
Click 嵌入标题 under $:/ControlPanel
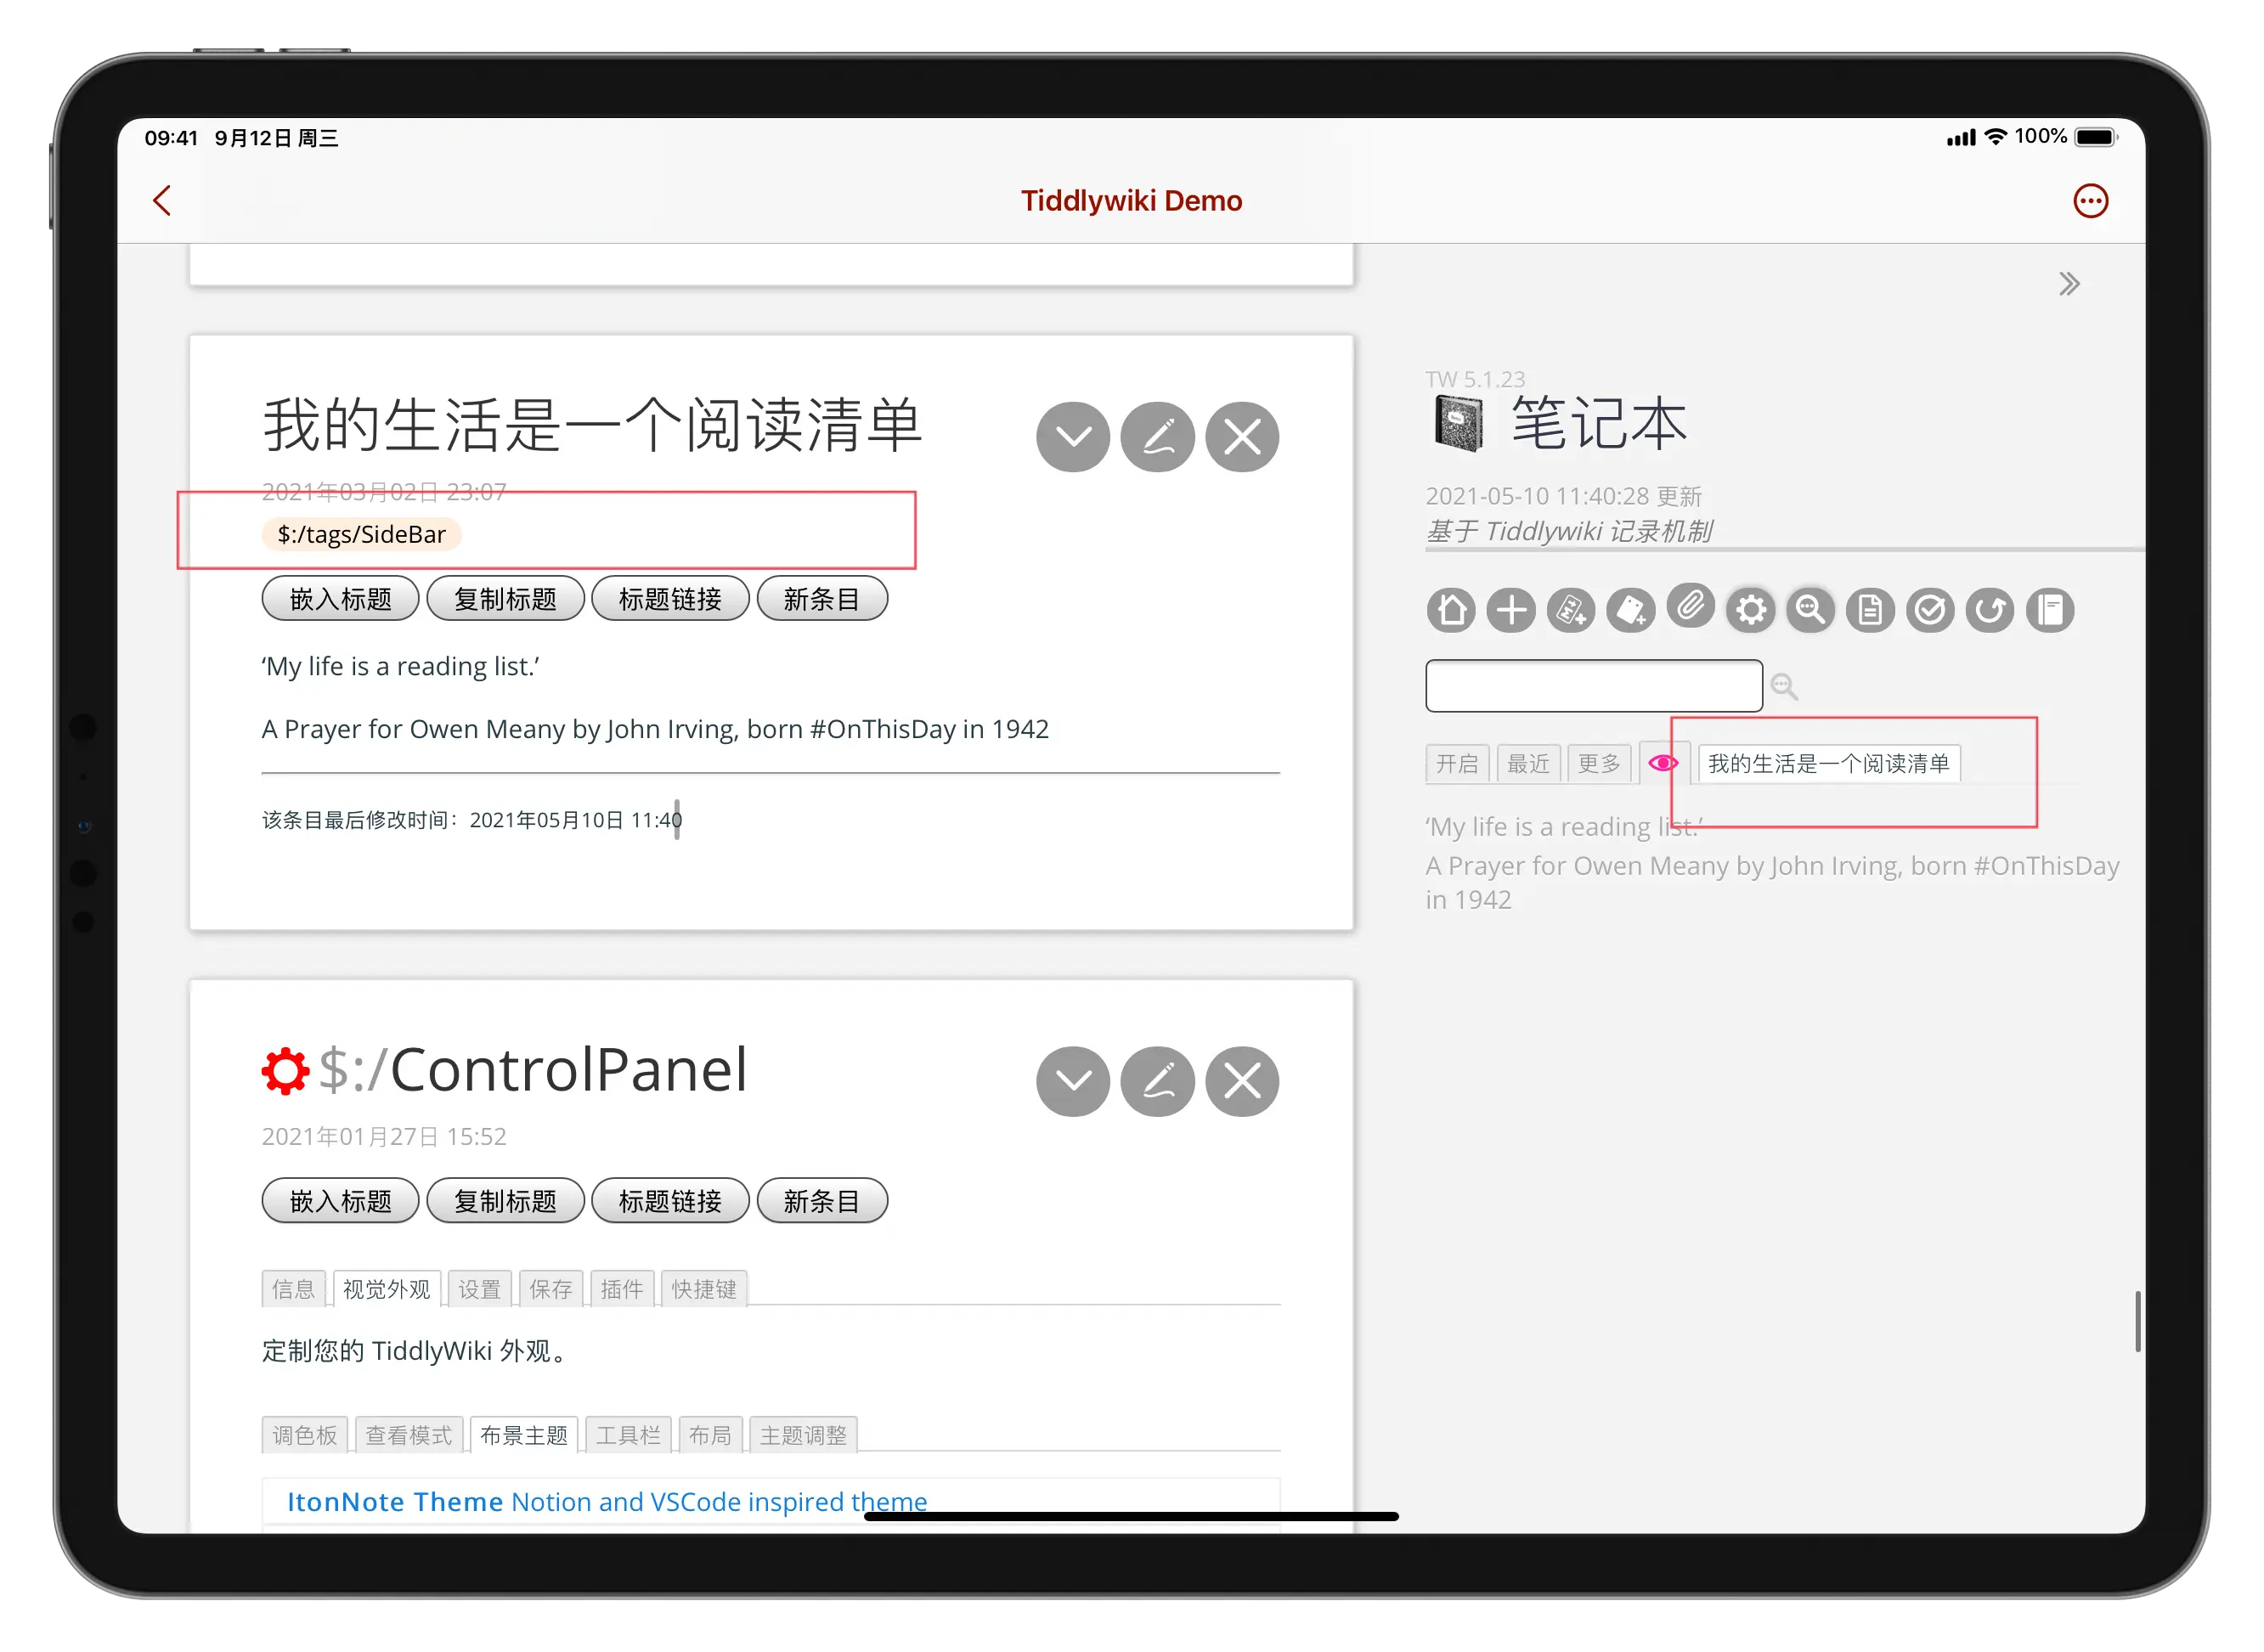pos(340,1201)
